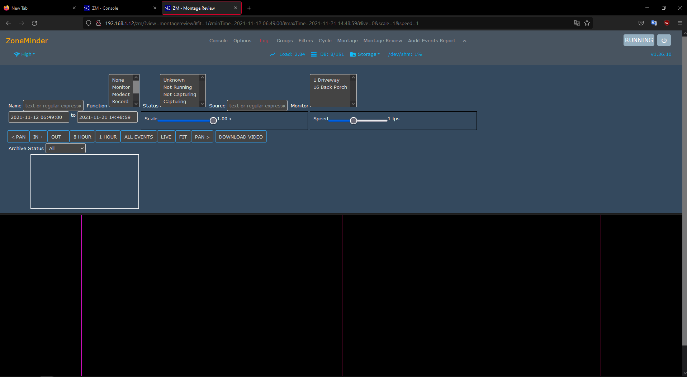This screenshot has height=377, width=687.
Task: Open the Groups menu item
Action: click(285, 41)
